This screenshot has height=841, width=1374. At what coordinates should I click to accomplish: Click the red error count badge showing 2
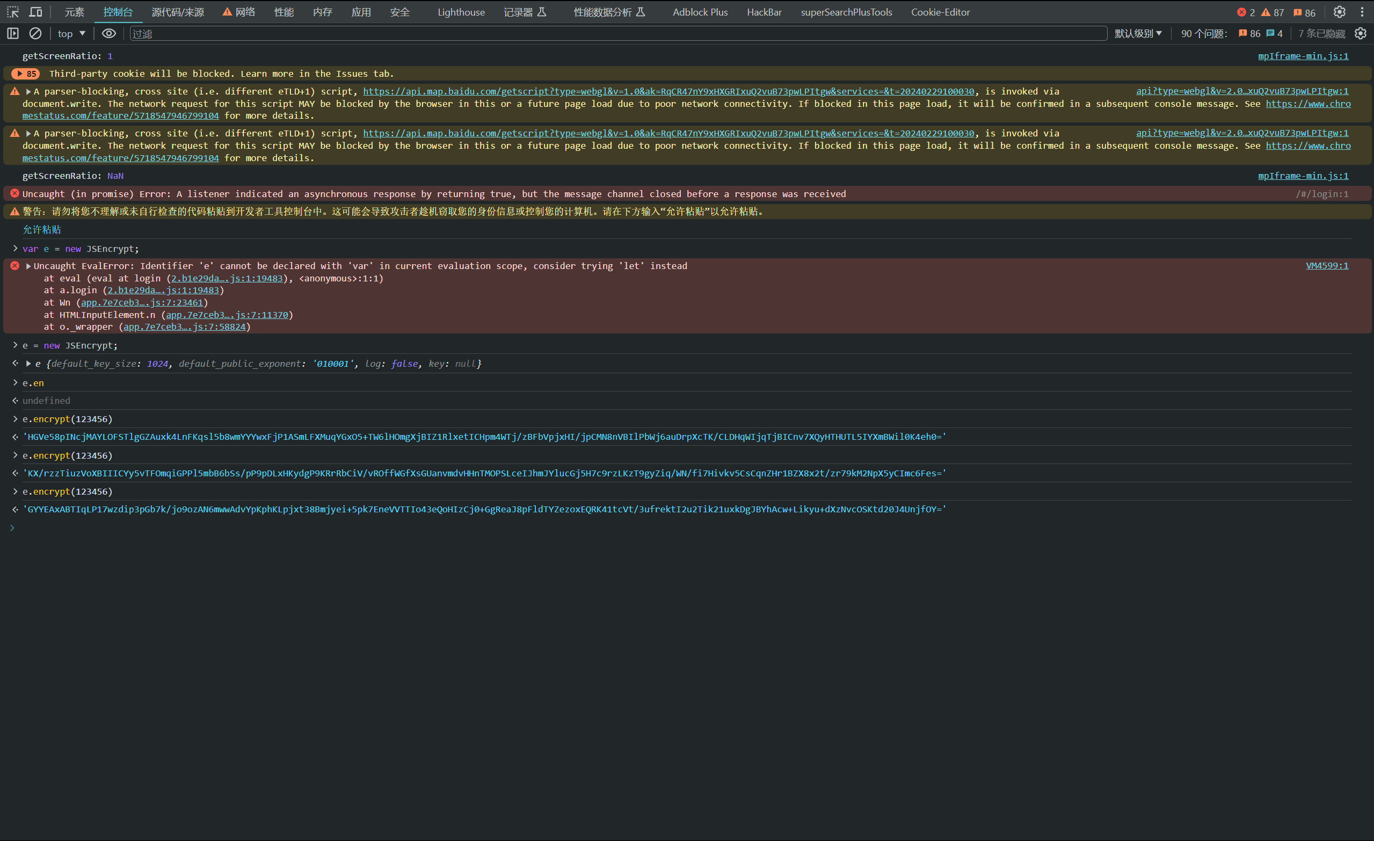[1246, 12]
